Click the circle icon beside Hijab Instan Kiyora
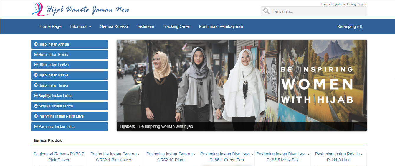Viewport: 395px width, 166px height. pyautogui.click(x=36, y=55)
